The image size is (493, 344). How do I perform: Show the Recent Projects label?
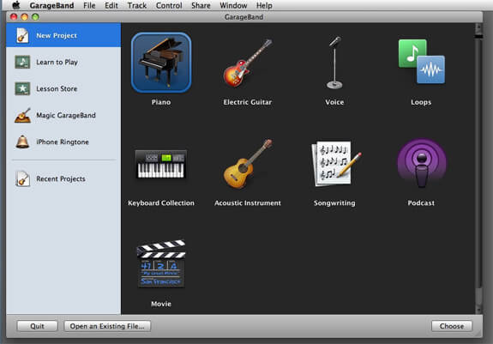tap(61, 178)
